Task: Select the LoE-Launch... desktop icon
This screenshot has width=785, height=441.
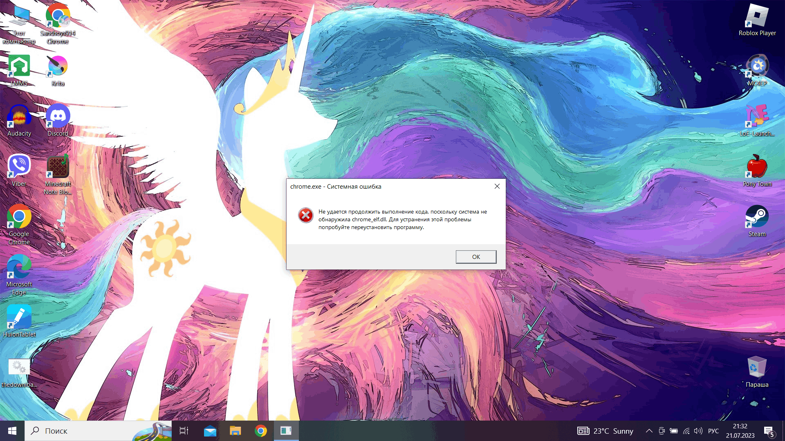Action: (757, 120)
